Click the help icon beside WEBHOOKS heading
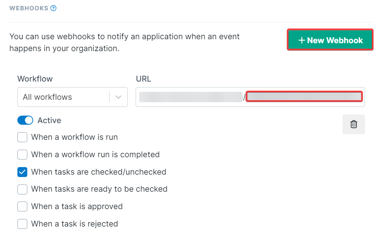The image size is (380, 236). coord(53,8)
